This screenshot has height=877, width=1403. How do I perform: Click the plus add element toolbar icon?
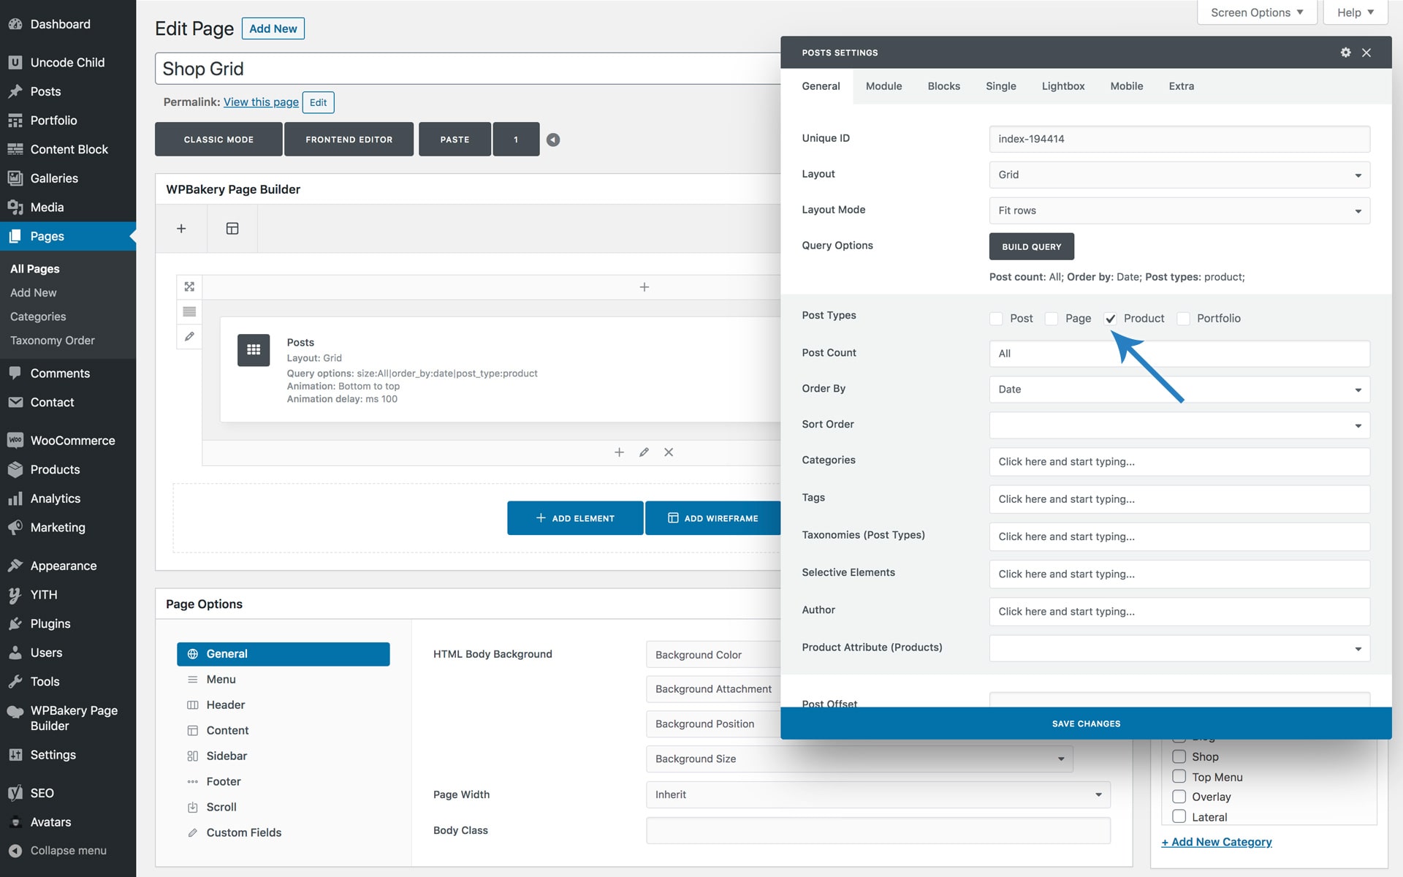181,229
